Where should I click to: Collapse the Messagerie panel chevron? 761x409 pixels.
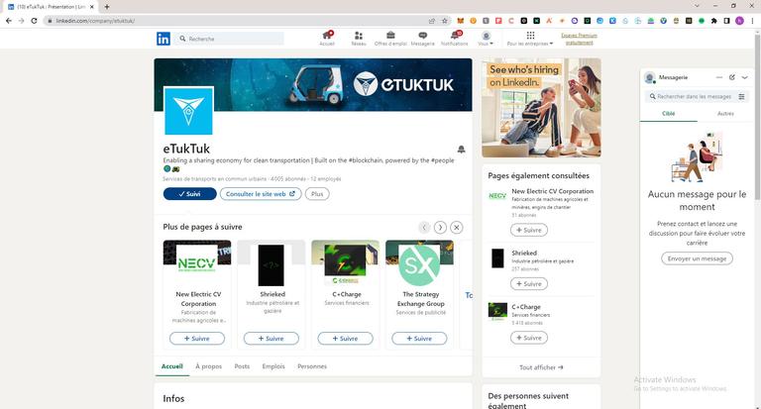click(x=745, y=77)
